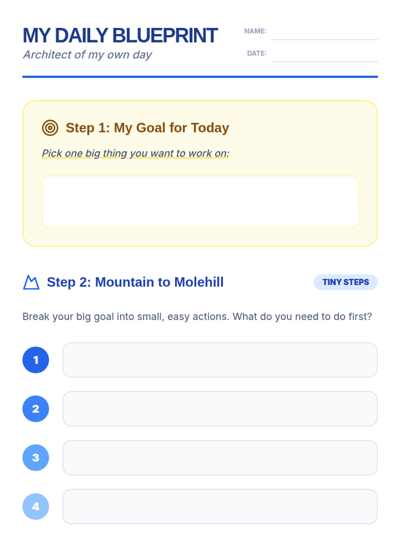Click the MY DAILY BLUEPRINT title
The width and height of the screenshot is (400, 533).
120,36
